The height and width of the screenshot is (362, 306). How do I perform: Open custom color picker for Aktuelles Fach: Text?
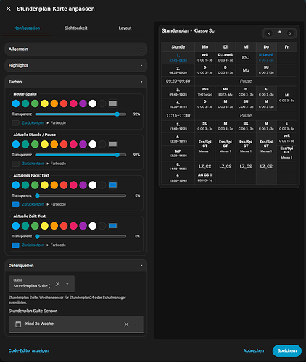pos(113,185)
